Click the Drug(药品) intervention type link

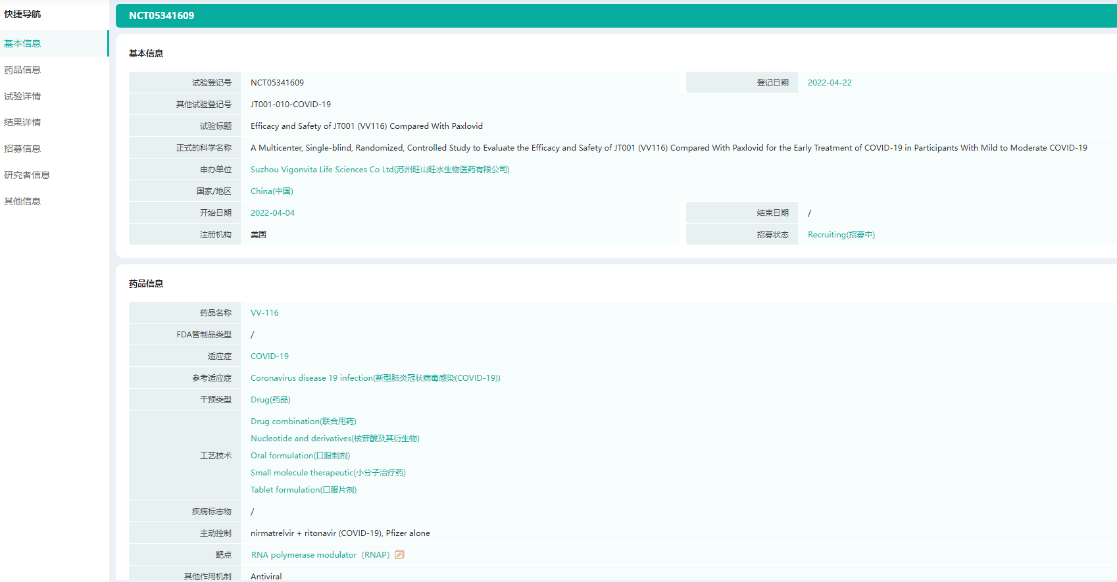(270, 400)
